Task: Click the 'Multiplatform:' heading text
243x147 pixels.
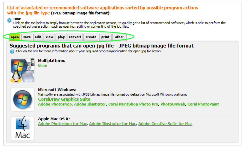Action: [x=52, y=60]
